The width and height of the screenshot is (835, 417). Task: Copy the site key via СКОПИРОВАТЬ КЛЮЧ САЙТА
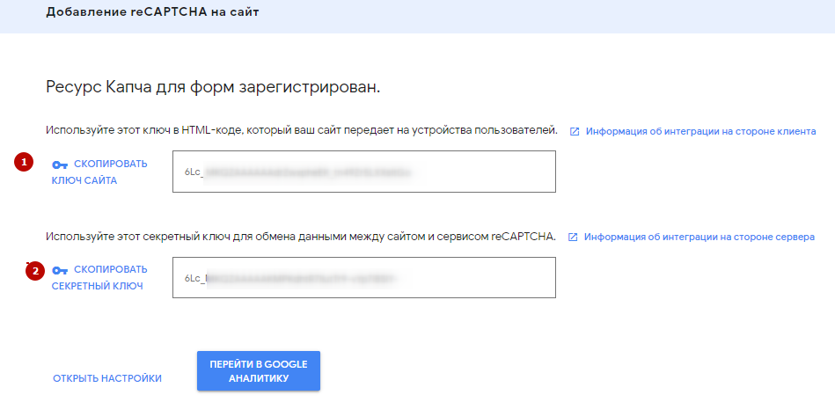[x=99, y=172]
